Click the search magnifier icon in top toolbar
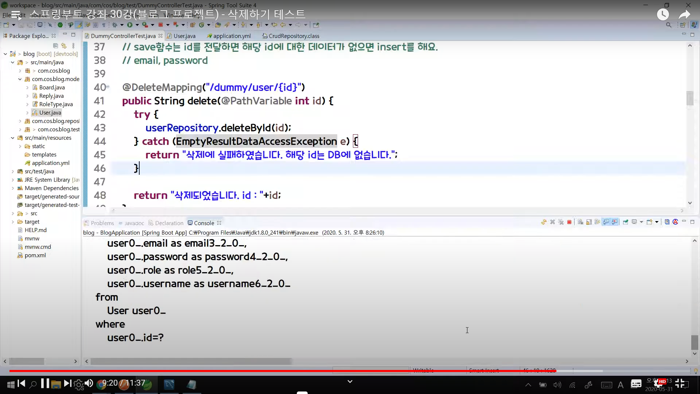 point(668,25)
